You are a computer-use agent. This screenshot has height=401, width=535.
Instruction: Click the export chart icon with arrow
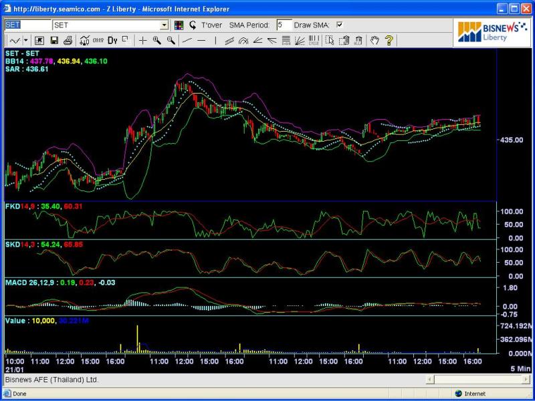coord(39,41)
